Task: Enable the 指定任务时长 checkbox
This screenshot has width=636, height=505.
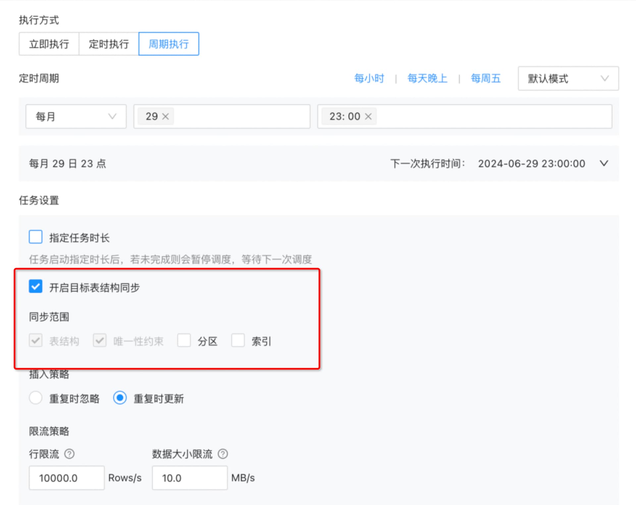Action: pyautogui.click(x=35, y=237)
